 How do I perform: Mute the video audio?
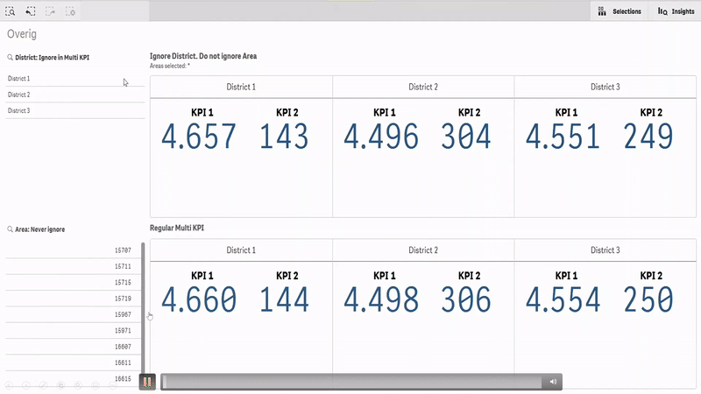coord(553,382)
